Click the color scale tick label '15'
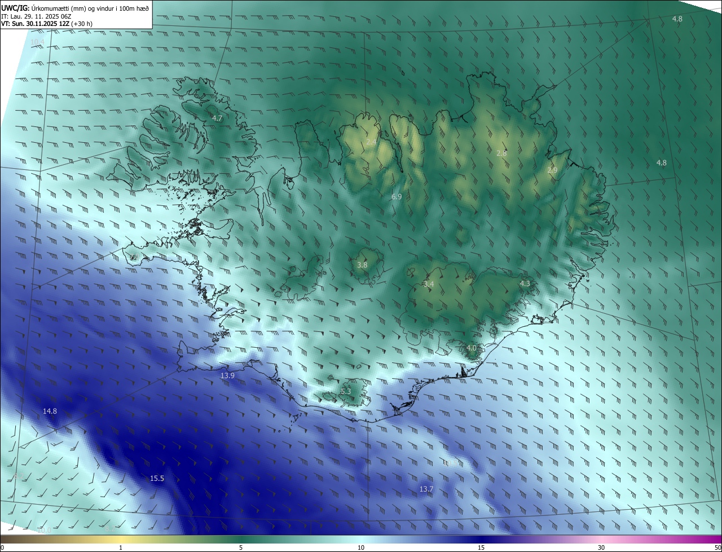The height and width of the screenshot is (552, 722). [x=481, y=547]
